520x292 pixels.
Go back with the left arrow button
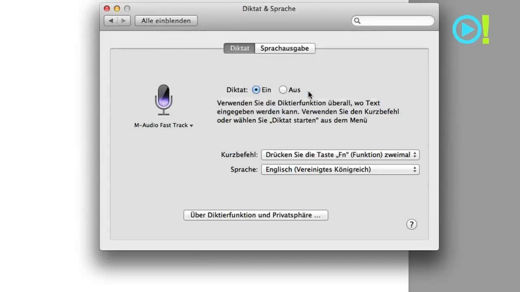[111, 21]
